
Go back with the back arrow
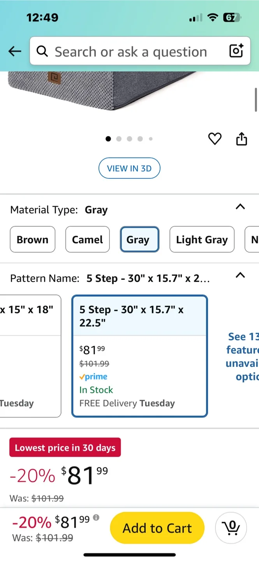(14, 51)
